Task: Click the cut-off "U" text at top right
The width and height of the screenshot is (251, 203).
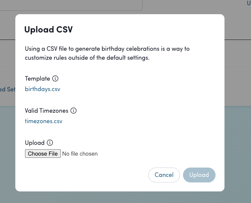Action: tap(249, 3)
